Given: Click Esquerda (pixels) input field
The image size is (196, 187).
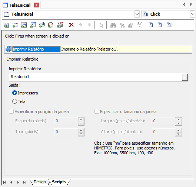Looking at the screenshot, I should coord(66,121).
